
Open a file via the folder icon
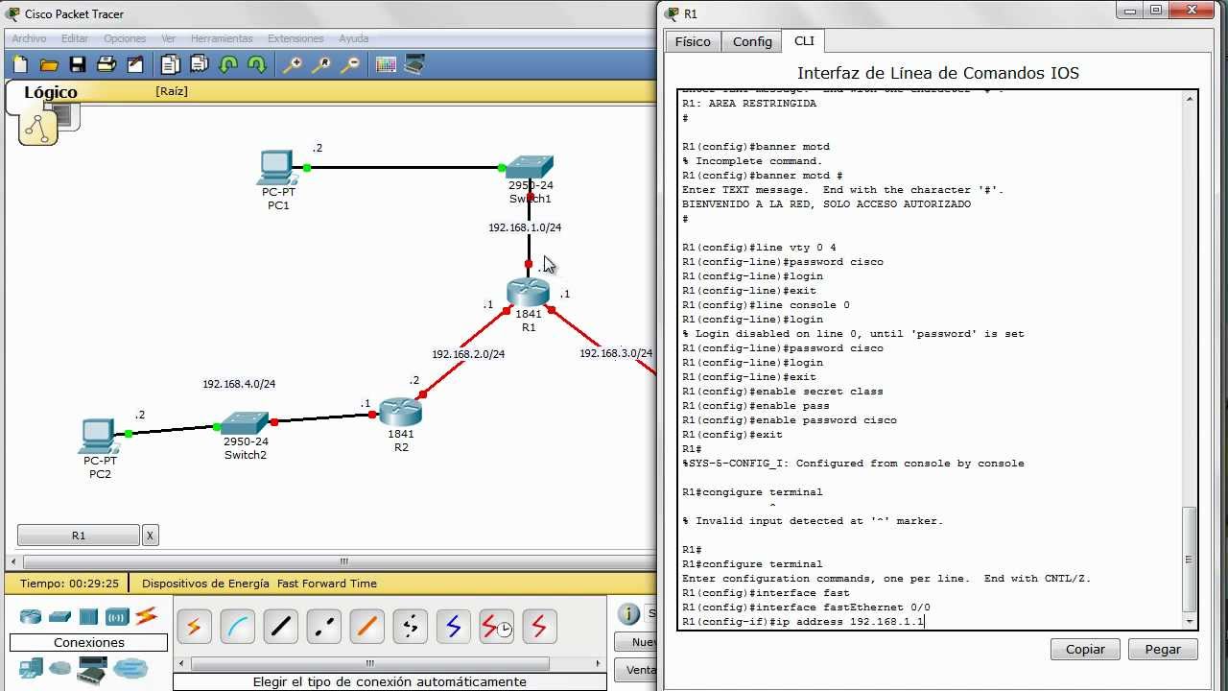[x=49, y=64]
